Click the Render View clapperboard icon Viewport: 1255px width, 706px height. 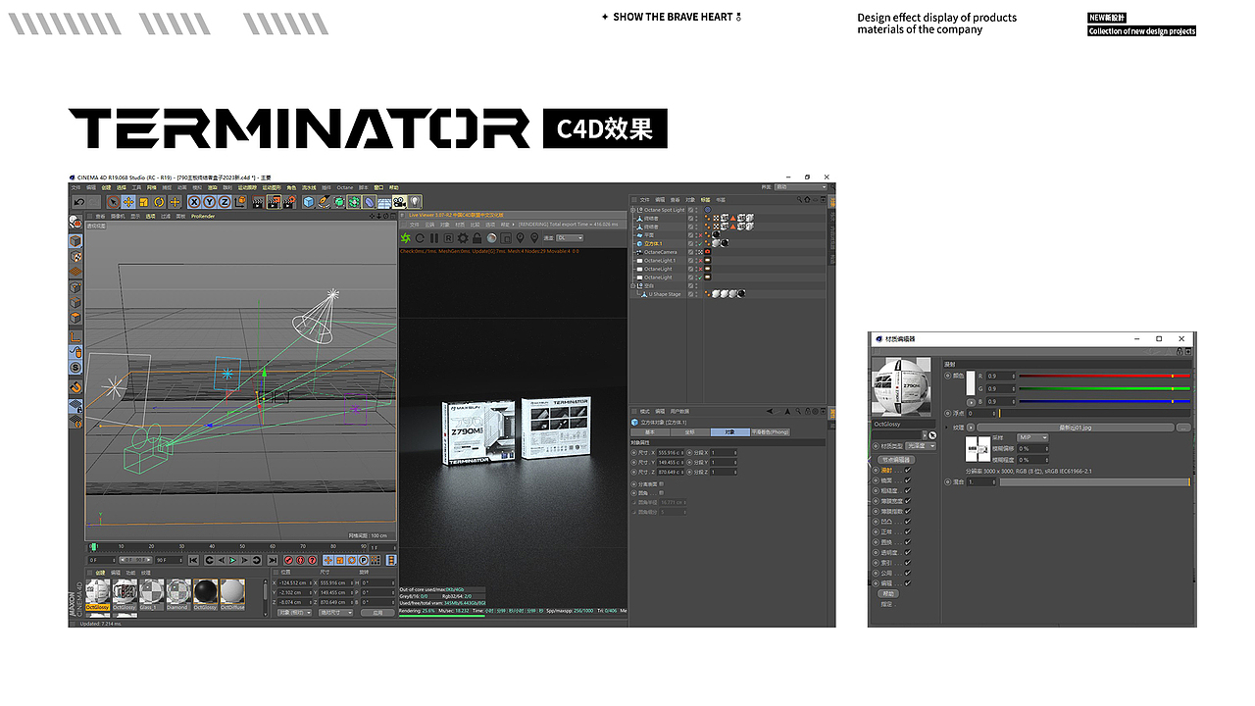[259, 202]
